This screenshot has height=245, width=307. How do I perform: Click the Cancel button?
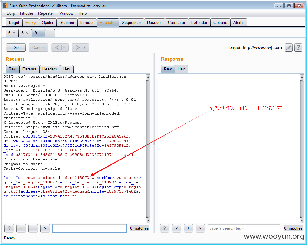coord(38,48)
